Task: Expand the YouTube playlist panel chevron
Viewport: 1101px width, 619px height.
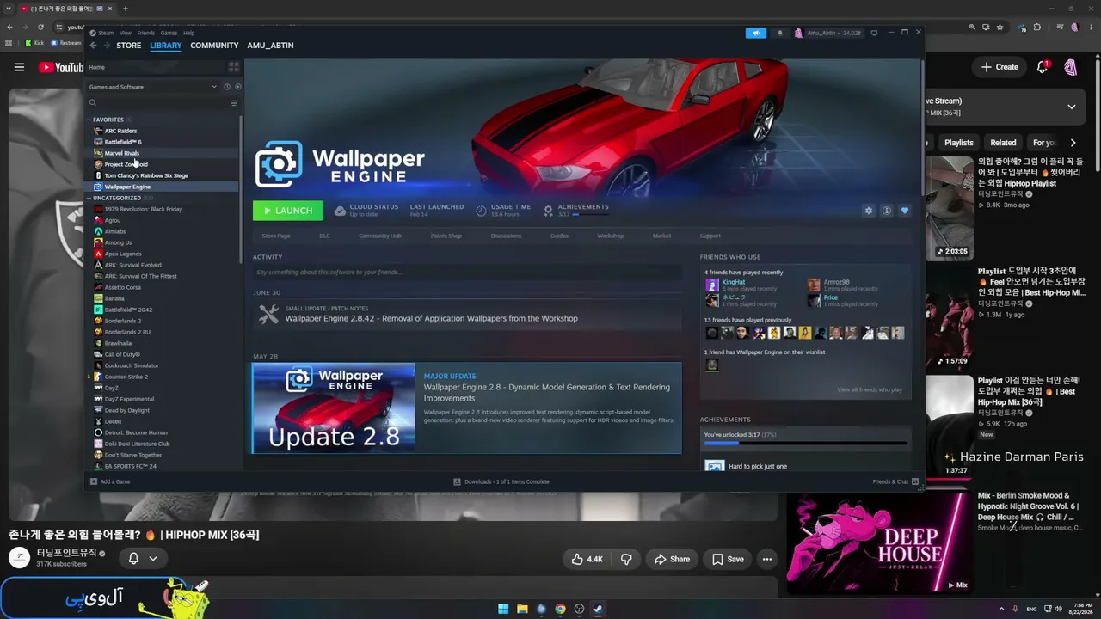Action: pyautogui.click(x=1072, y=107)
